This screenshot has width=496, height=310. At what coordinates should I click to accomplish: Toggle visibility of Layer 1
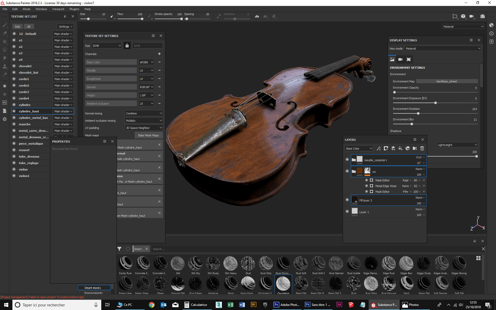click(347, 211)
